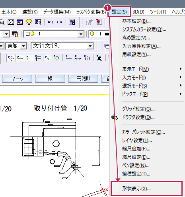Click the red arrow import icon

coord(99,22)
